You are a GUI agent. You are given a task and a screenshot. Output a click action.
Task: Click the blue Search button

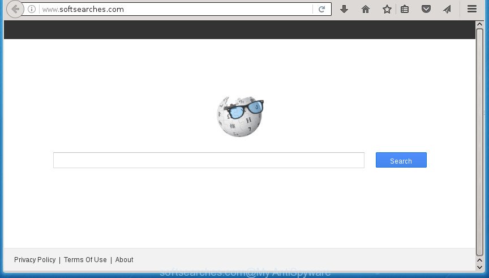pos(401,160)
